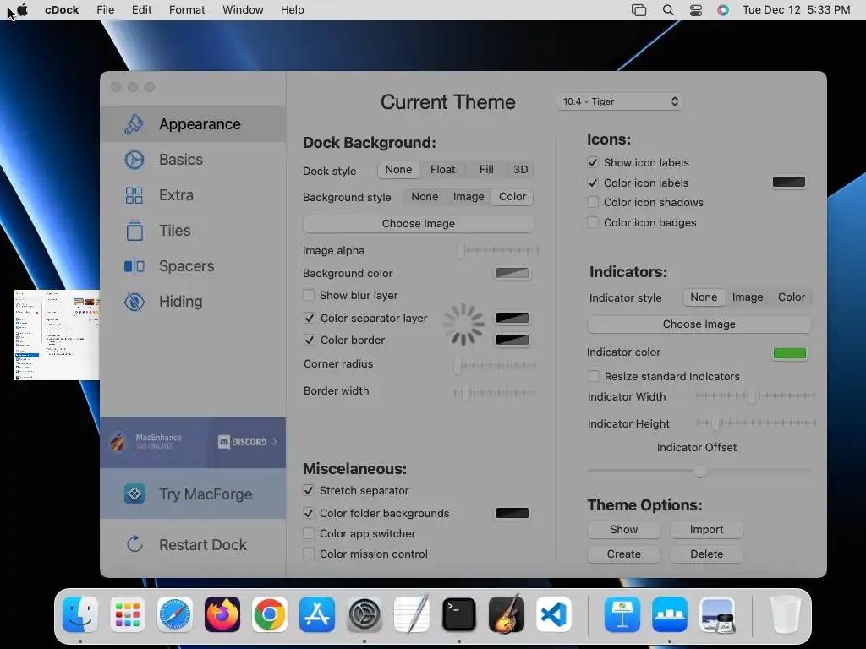Open the Apple menu
Viewport: 866px width, 649px height.
click(23, 10)
